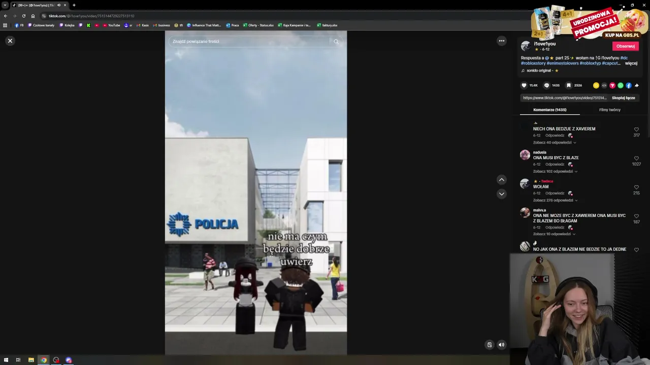Viewport: 650px width, 365px height.
Task: Click the Obserwuj follow button
Action: click(x=625, y=46)
